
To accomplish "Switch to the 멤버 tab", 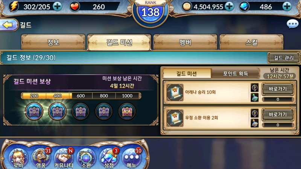I will coord(185,42).
